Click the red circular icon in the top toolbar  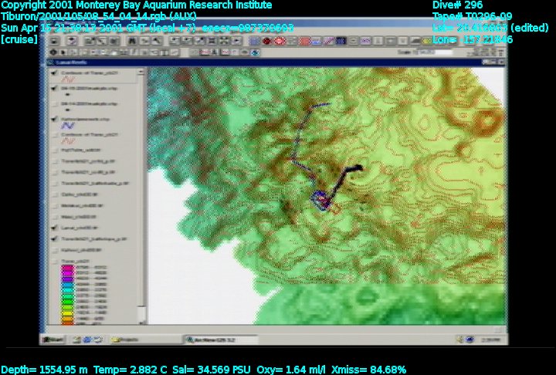(x=266, y=40)
